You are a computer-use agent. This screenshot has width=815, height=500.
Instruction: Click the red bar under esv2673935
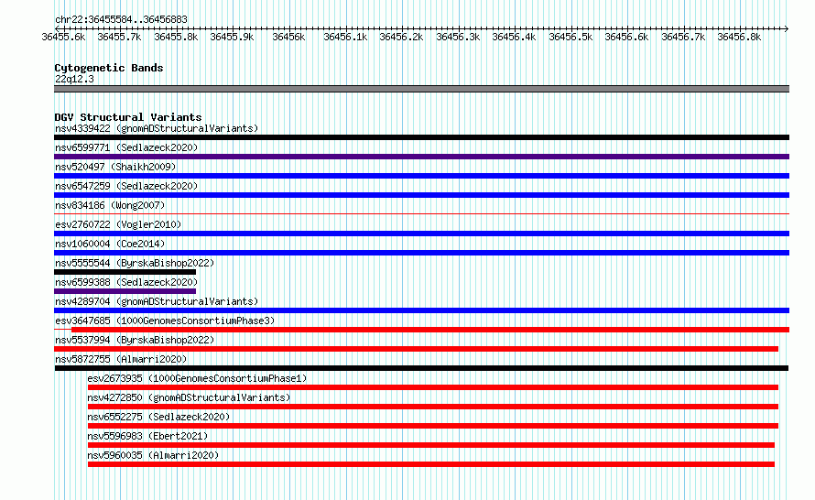click(x=433, y=387)
